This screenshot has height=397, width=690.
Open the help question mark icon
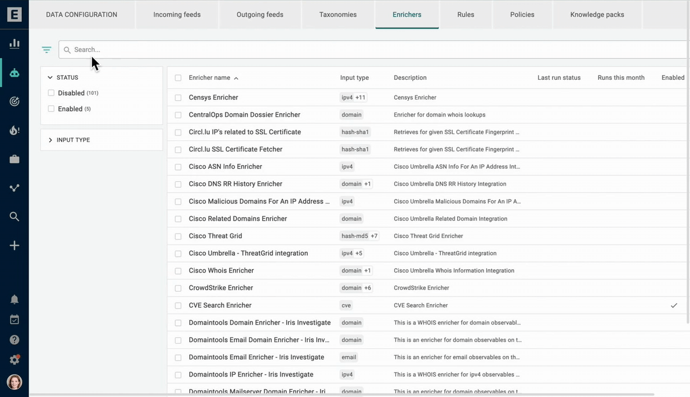tap(15, 340)
